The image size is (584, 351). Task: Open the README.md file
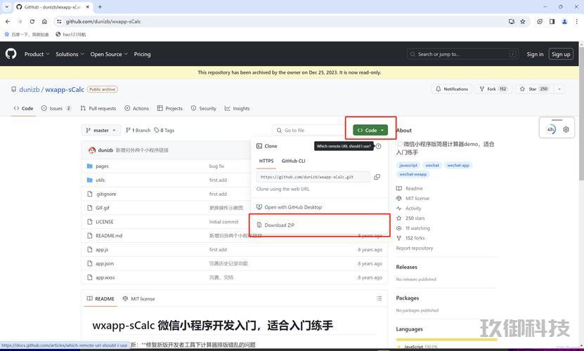tap(109, 236)
